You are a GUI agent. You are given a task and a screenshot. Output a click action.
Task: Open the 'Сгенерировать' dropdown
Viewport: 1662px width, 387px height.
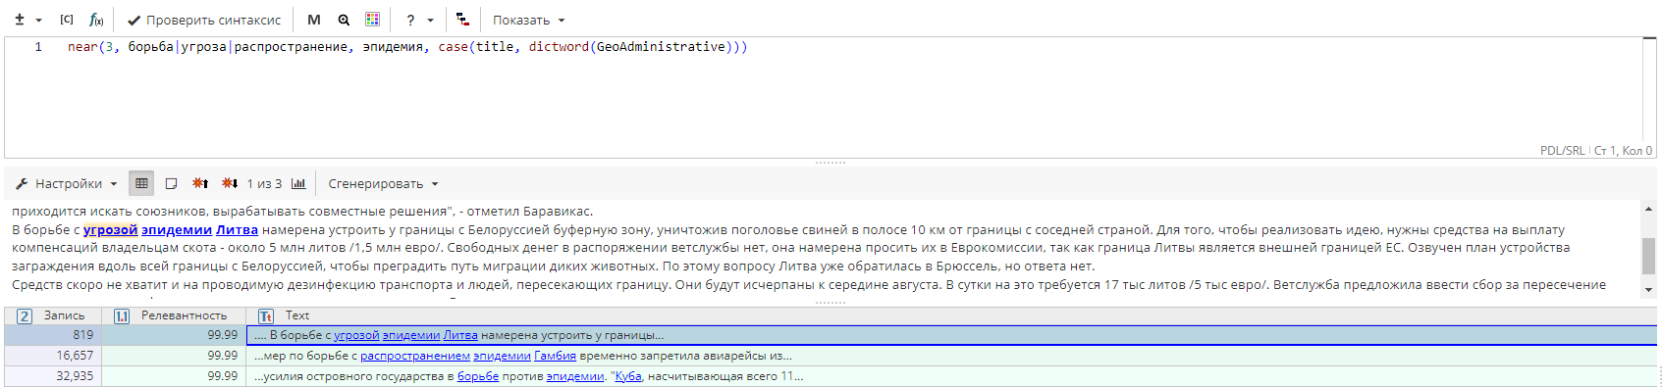pyautogui.click(x=383, y=183)
